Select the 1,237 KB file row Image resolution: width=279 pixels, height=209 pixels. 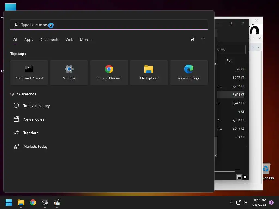pyautogui.click(x=231, y=78)
